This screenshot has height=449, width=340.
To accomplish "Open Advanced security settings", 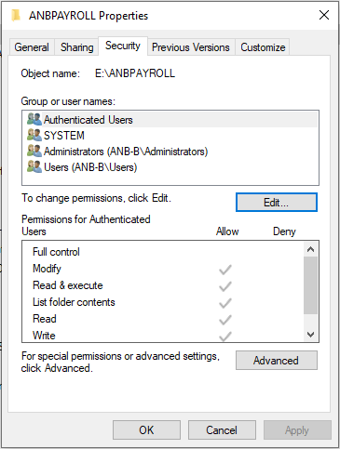I will pyautogui.click(x=277, y=360).
